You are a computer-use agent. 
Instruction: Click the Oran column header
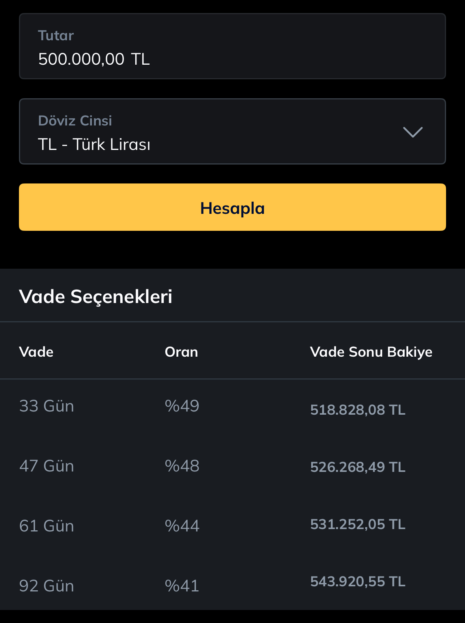[x=181, y=352]
